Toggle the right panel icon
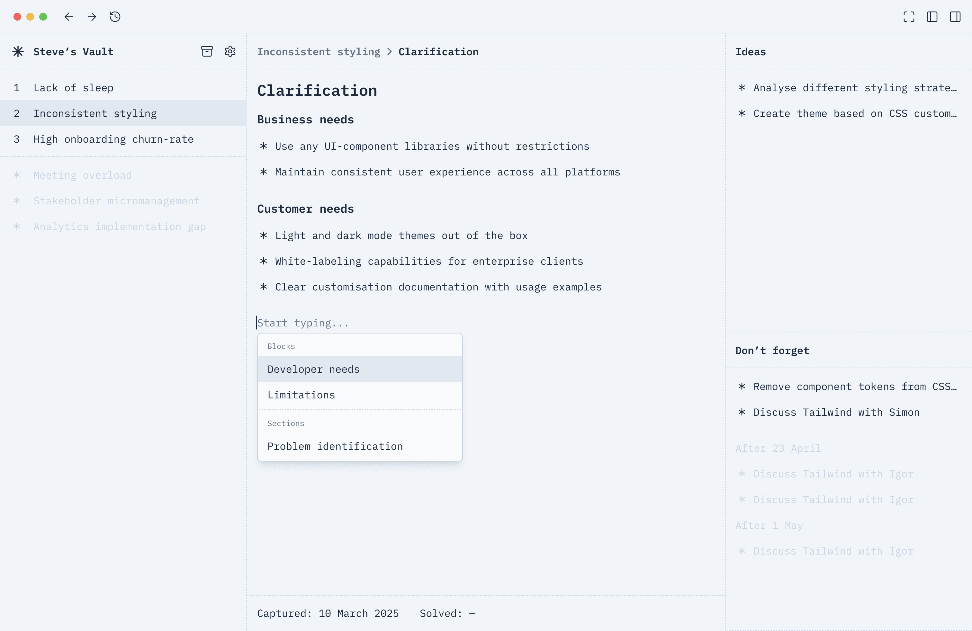This screenshot has height=631, width=972. (x=956, y=17)
